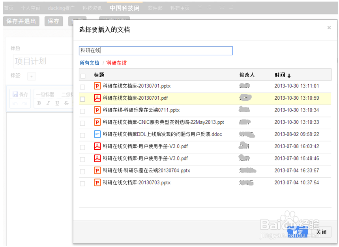Click the PowerPoint icon for 科研在线文档库-20130701.pptx
This screenshot has height=247, width=339.
pyautogui.click(x=97, y=86)
